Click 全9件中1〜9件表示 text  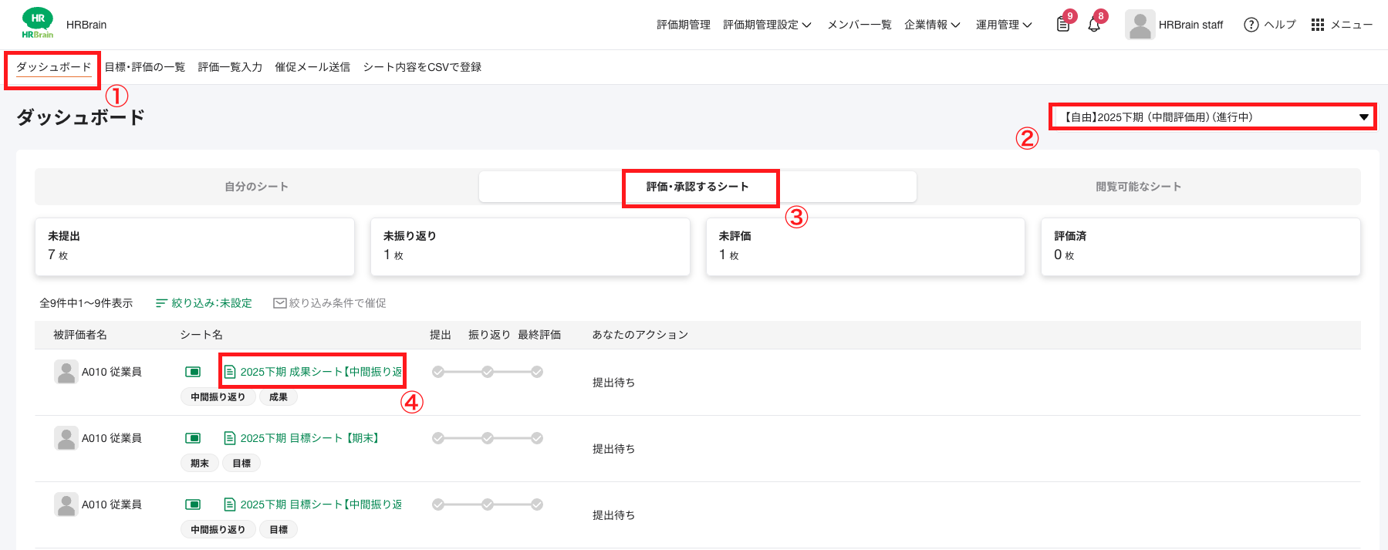pyautogui.click(x=86, y=303)
